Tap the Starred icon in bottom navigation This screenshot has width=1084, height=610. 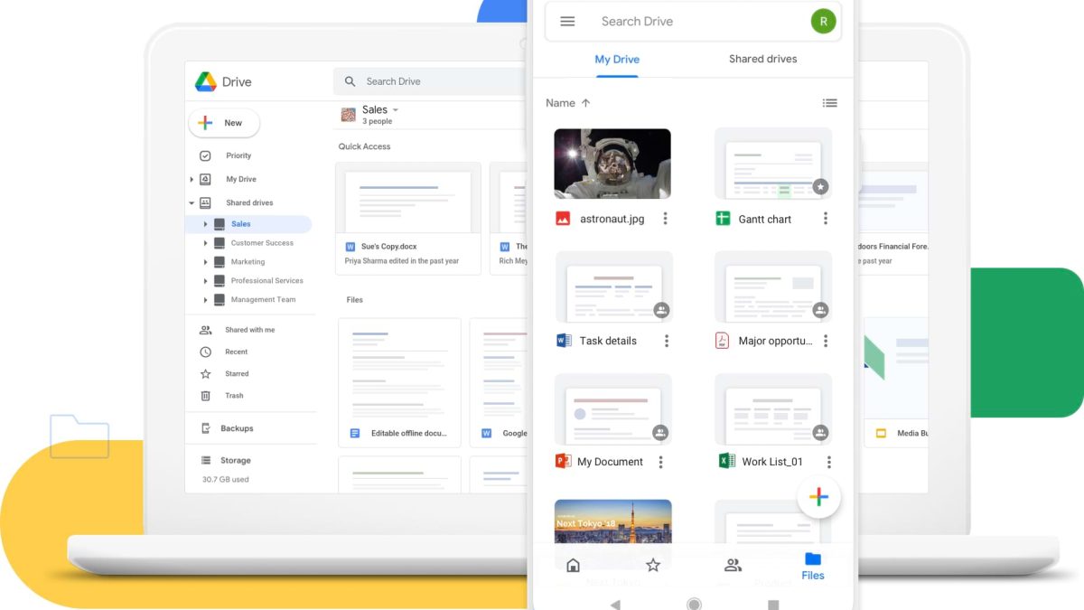click(653, 566)
